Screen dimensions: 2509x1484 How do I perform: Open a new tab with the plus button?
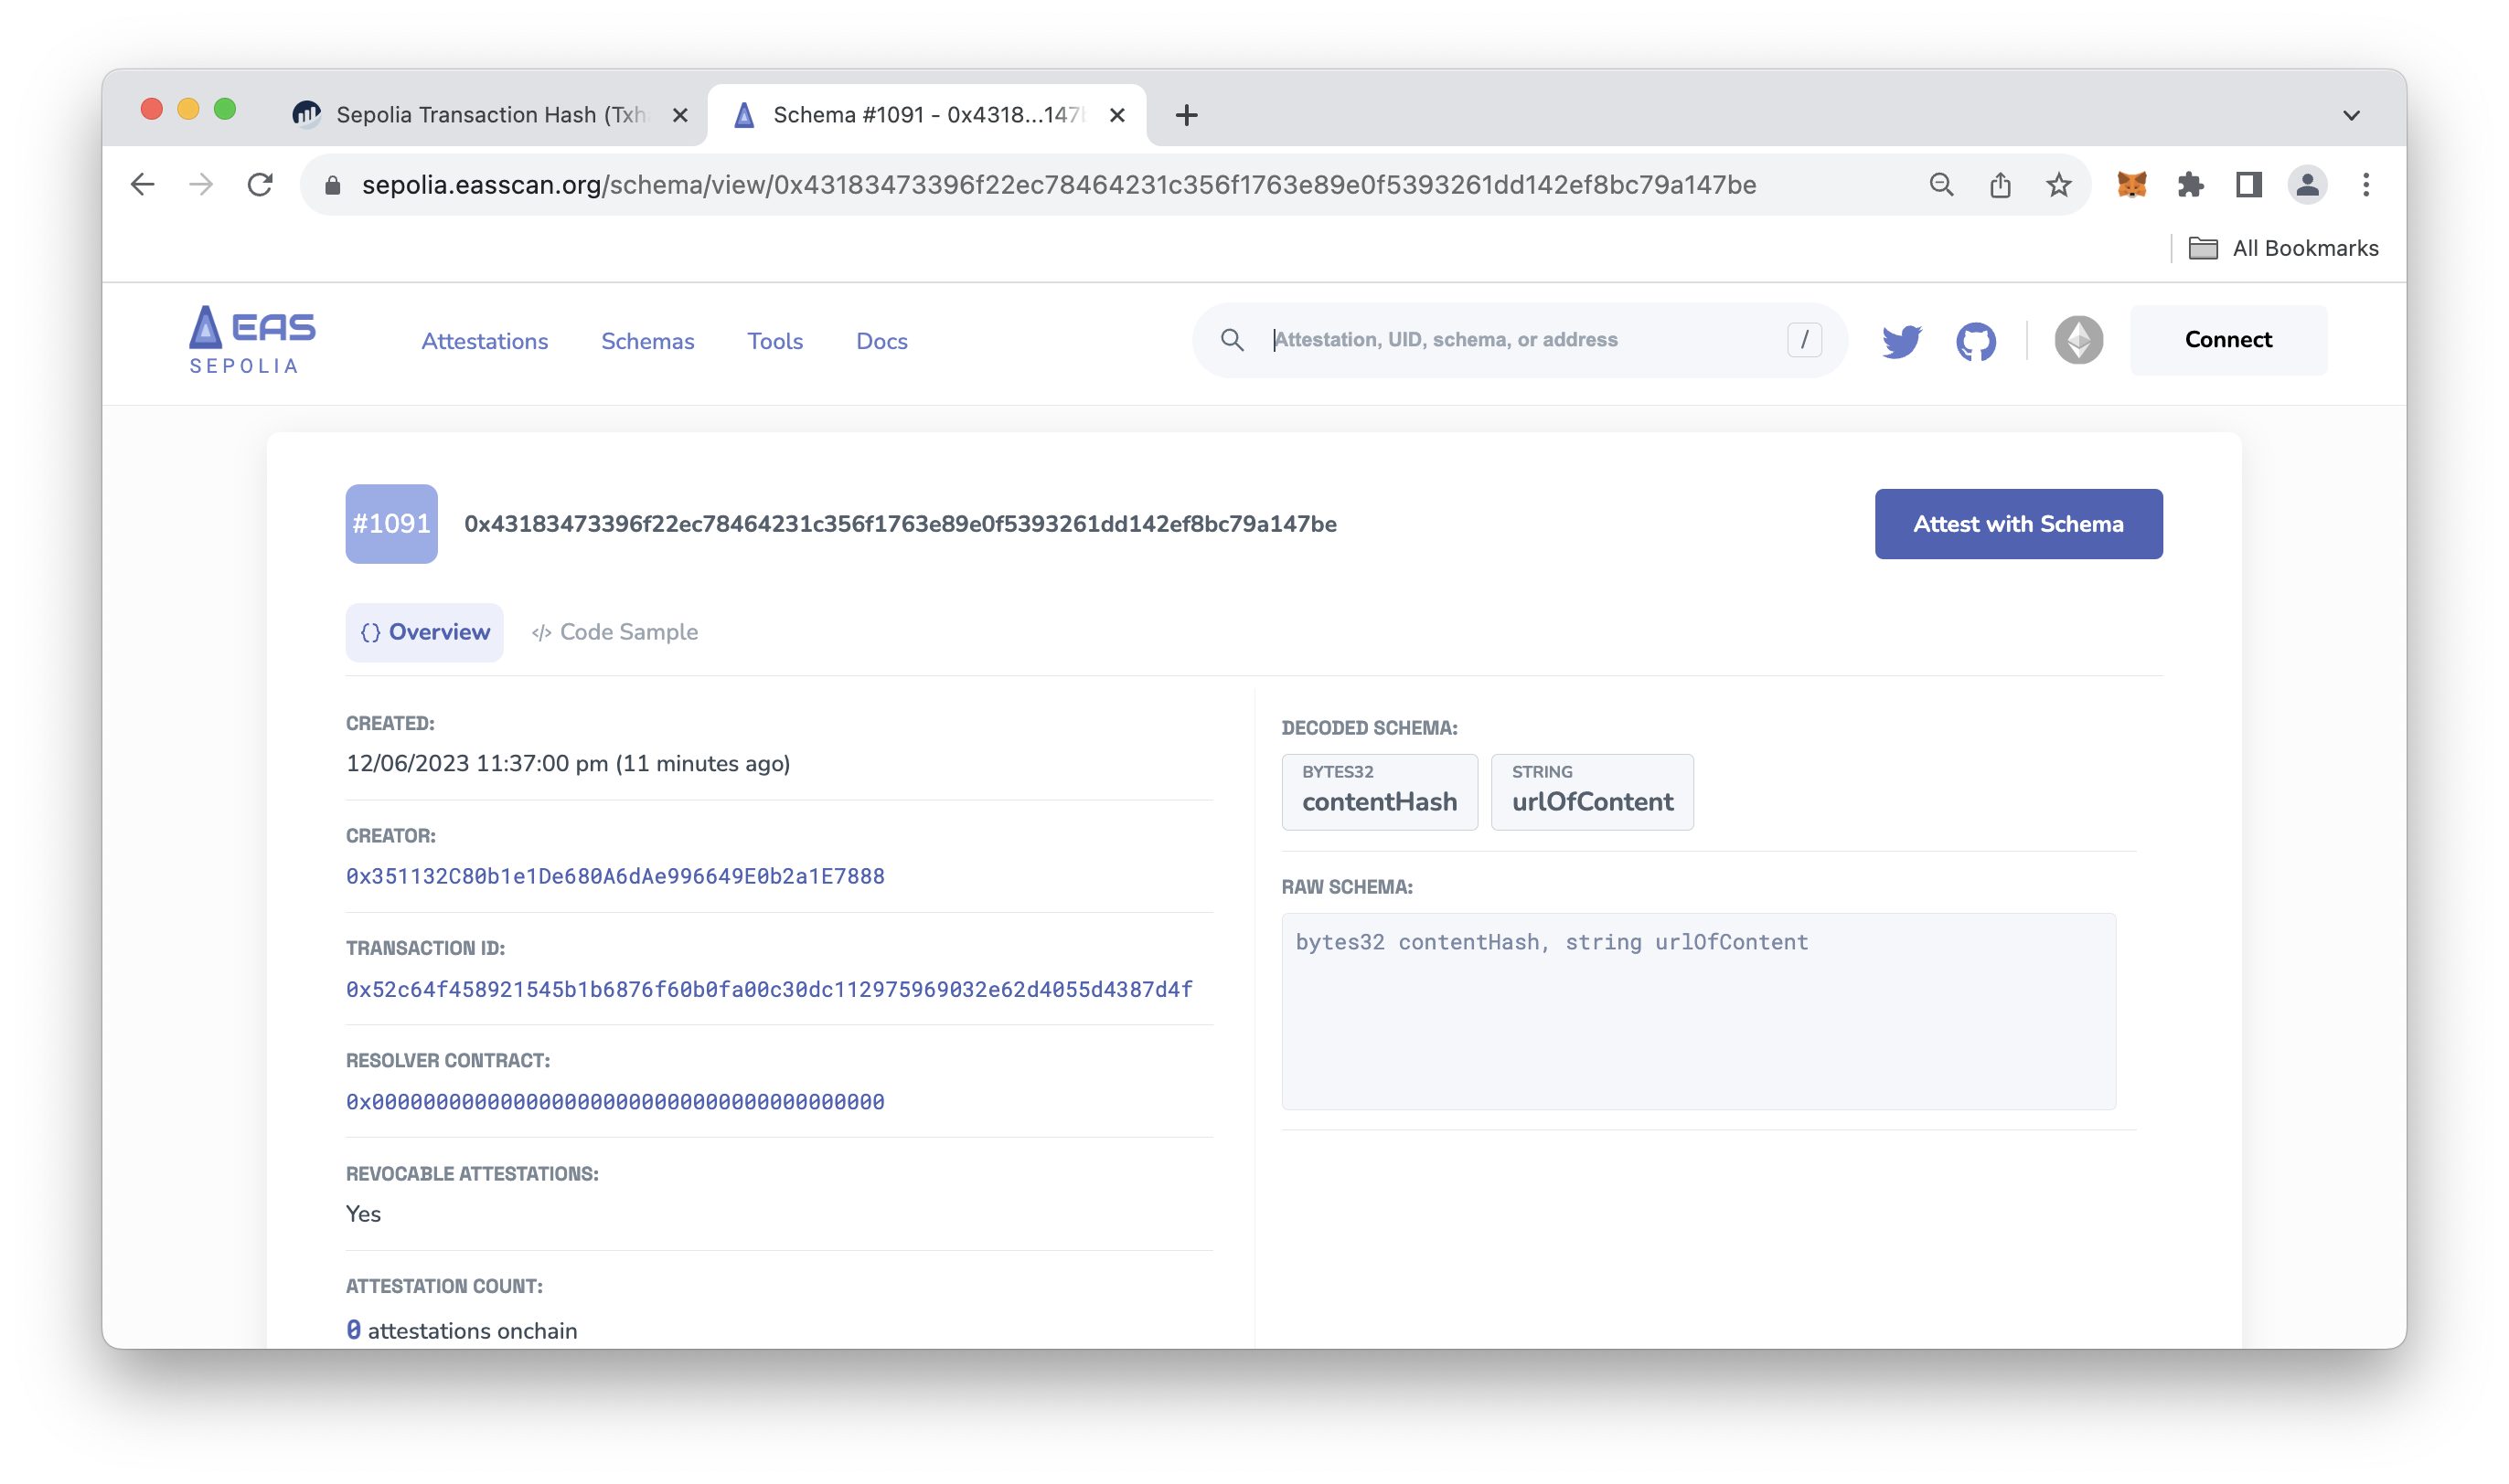pyautogui.click(x=1187, y=115)
